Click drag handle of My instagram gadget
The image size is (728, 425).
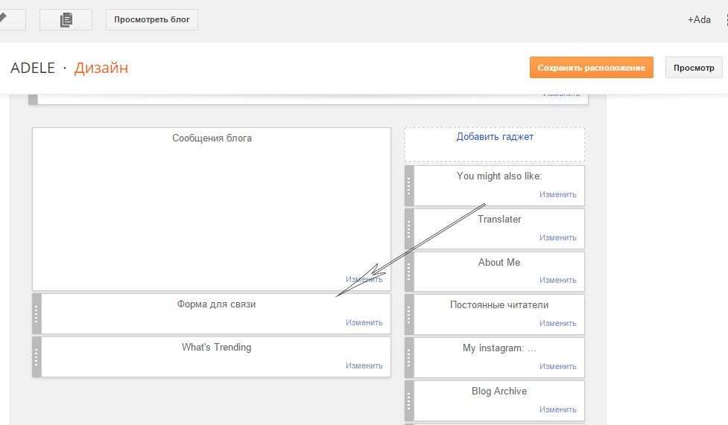(409, 358)
